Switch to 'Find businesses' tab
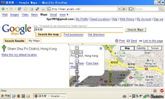The height and width of the screenshot is (99, 165). (x=73, y=35)
